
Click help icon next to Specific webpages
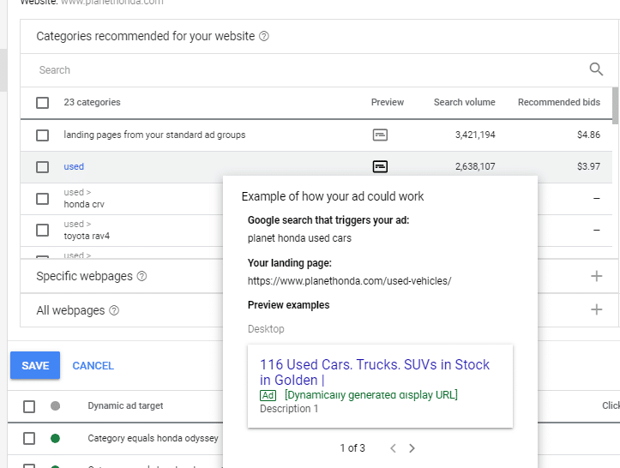(142, 277)
